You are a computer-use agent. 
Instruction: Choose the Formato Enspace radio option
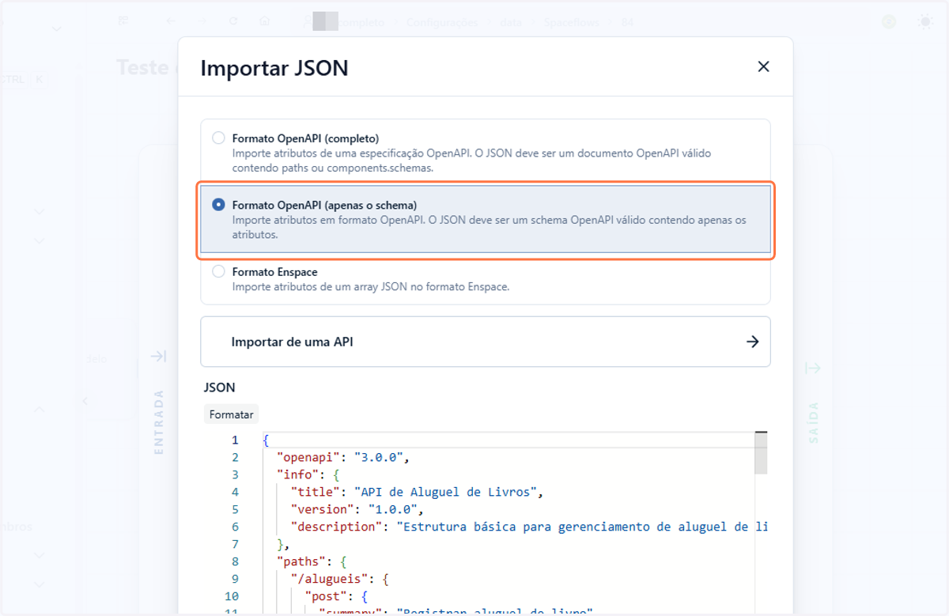pyautogui.click(x=218, y=271)
